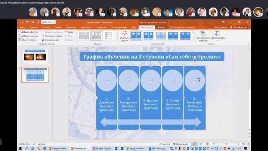Image resolution: width=268 pixels, height=151 pixels.
Task: Expand the SmartArt styles gallery
Action: (193, 39)
